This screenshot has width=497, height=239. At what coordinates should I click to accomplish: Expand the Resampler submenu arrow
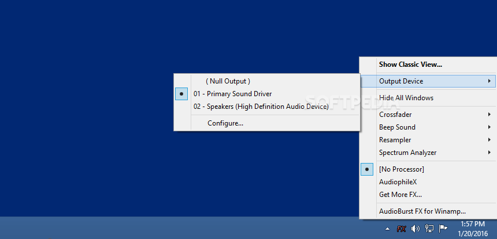(x=489, y=140)
